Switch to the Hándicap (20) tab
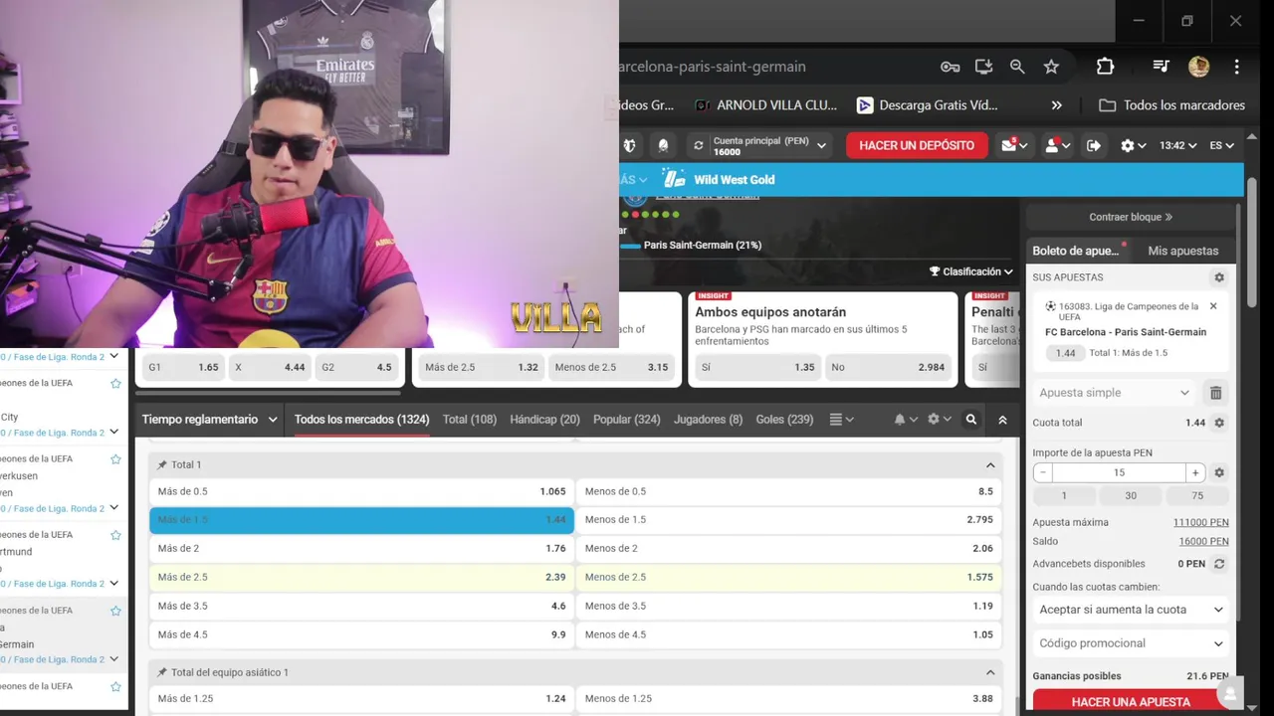 (x=544, y=420)
